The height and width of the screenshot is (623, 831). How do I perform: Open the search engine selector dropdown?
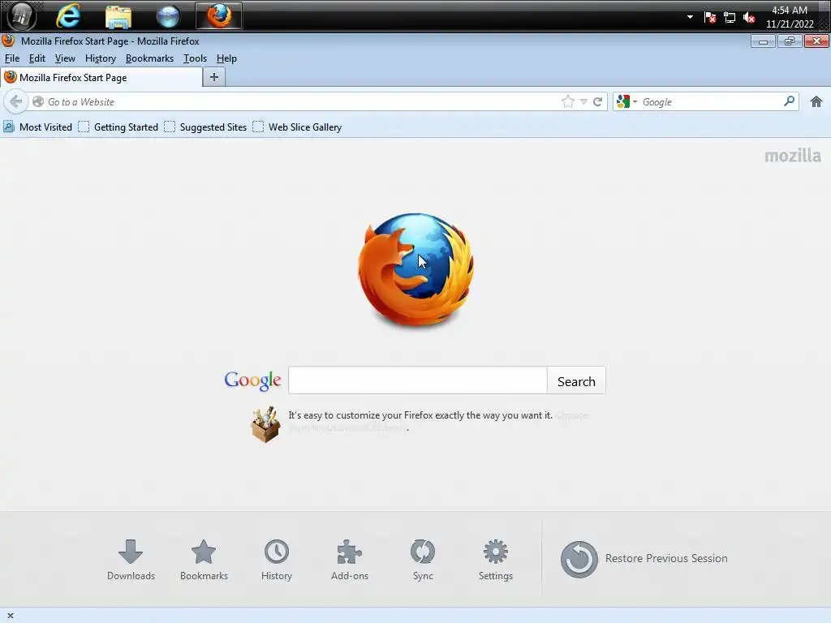pos(626,101)
